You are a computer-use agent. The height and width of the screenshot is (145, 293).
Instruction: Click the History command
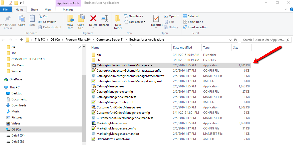click(171, 27)
